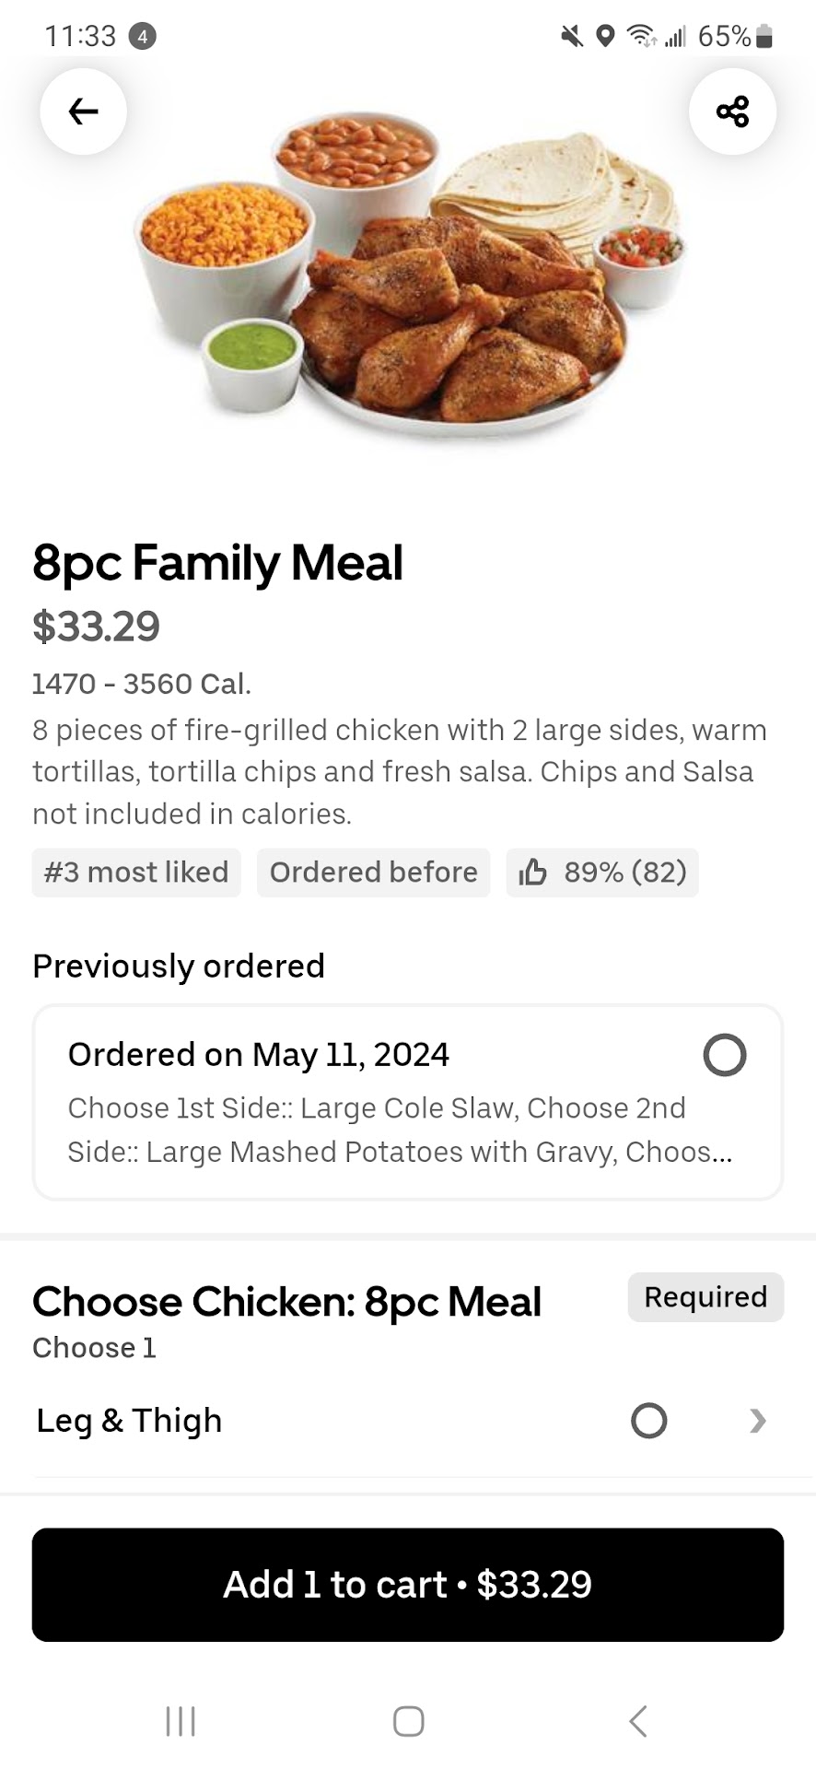Image resolution: width=816 pixels, height=1769 pixels.
Task: Expand Leg & Thigh options chevron
Action: [757, 1420]
